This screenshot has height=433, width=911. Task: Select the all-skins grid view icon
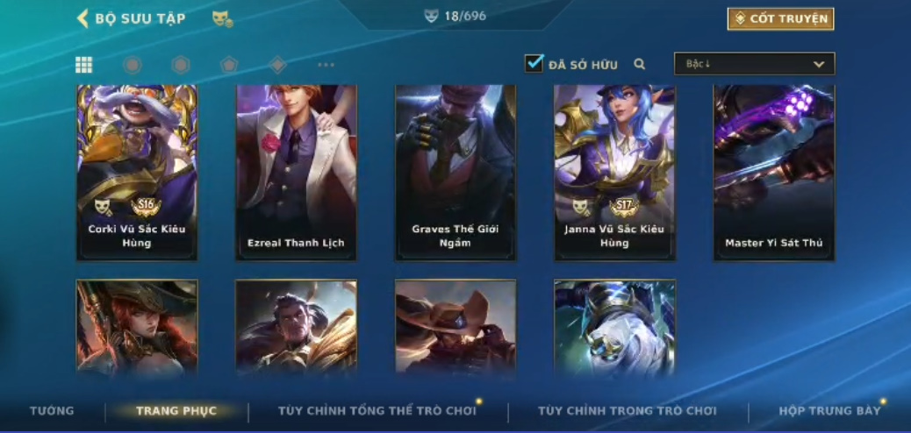click(83, 65)
